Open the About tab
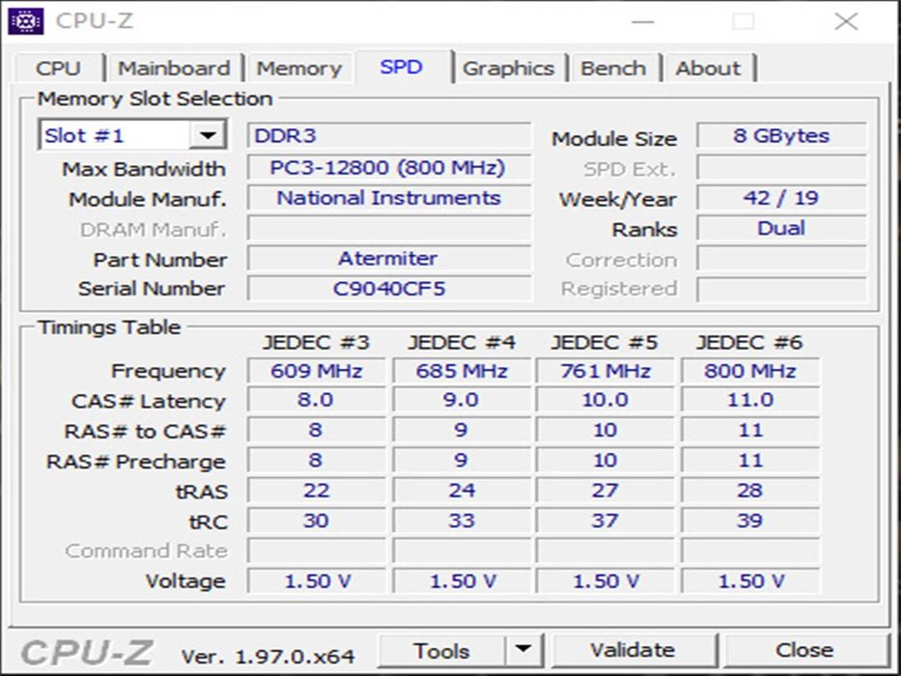The width and height of the screenshot is (901, 676). pos(708,69)
